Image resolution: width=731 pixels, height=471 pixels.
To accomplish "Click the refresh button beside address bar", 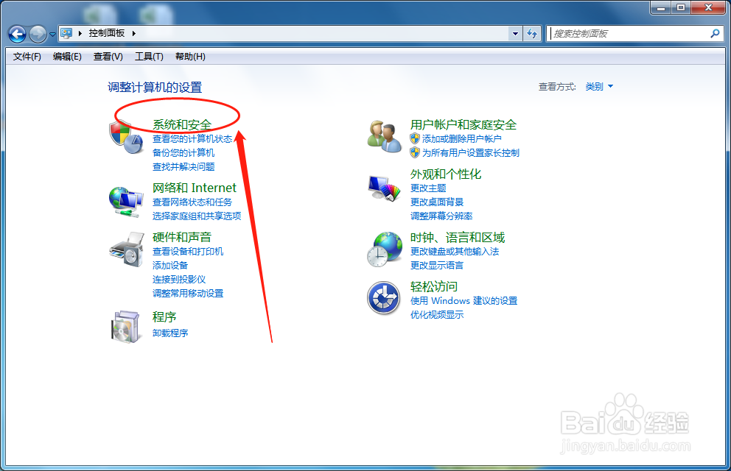I will point(532,34).
